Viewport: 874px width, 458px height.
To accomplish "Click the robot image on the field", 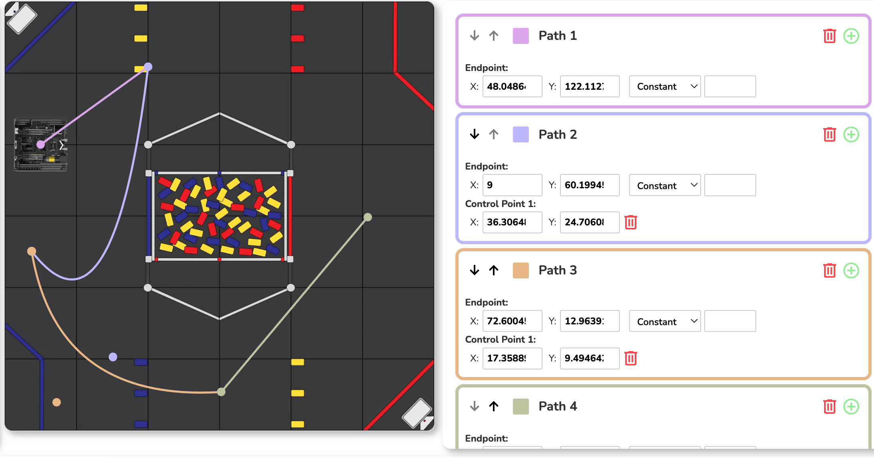I will click(41, 144).
